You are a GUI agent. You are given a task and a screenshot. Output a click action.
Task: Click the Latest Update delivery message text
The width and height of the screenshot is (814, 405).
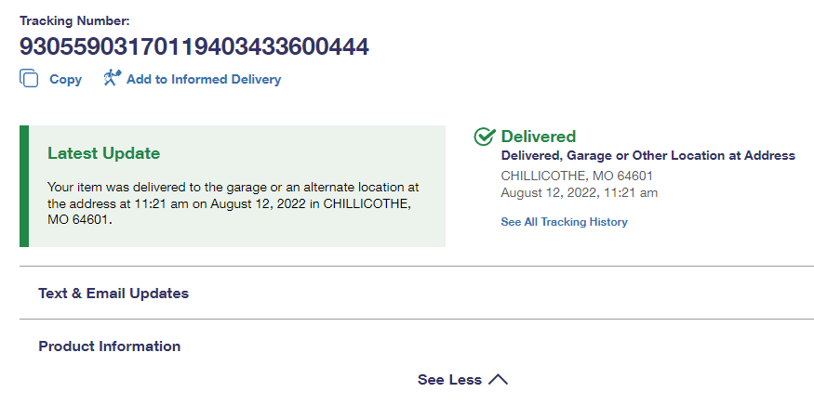pos(233,203)
